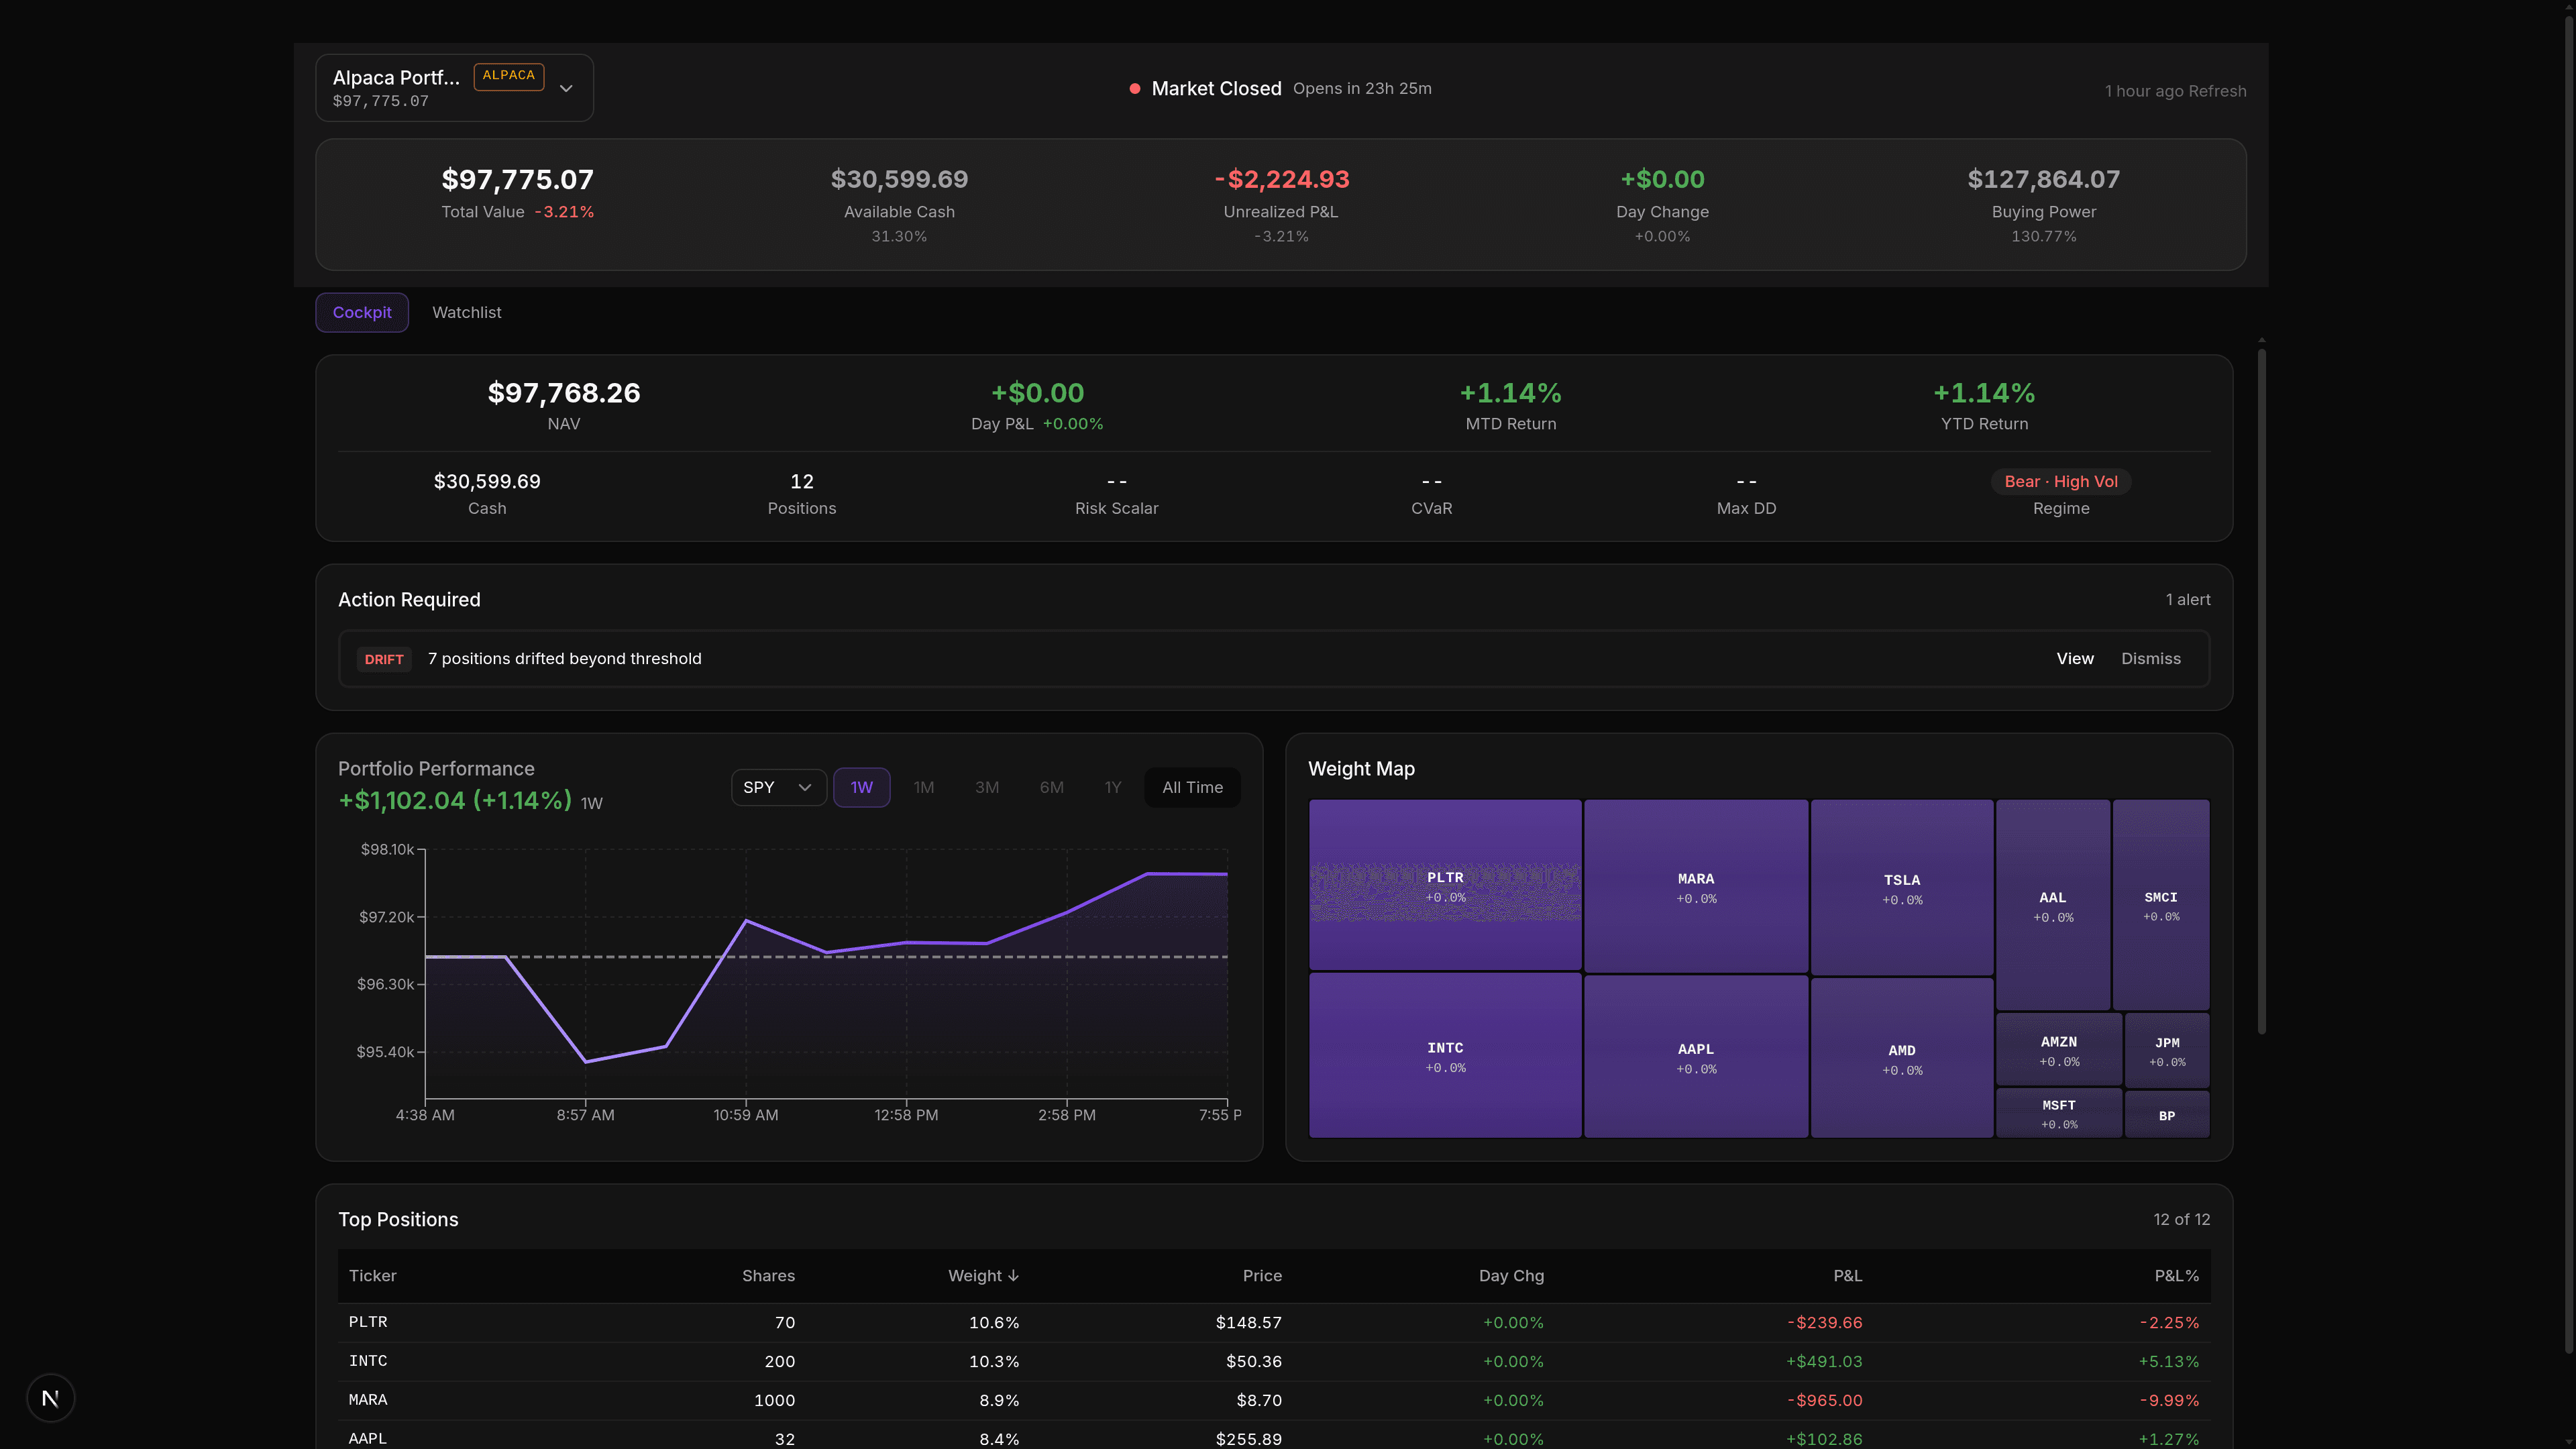Click the PLTR tile in Weight Map
This screenshot has height=1449, width=2576.
[1445, 885]
